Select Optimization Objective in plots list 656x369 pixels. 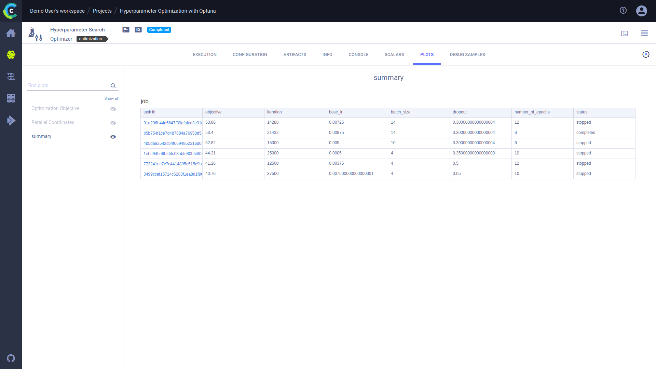pos(55,108)
